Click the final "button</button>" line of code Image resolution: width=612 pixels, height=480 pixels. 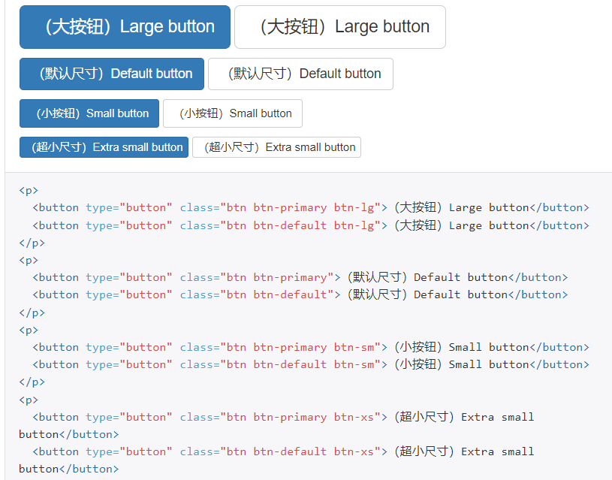tap(68, 469)
